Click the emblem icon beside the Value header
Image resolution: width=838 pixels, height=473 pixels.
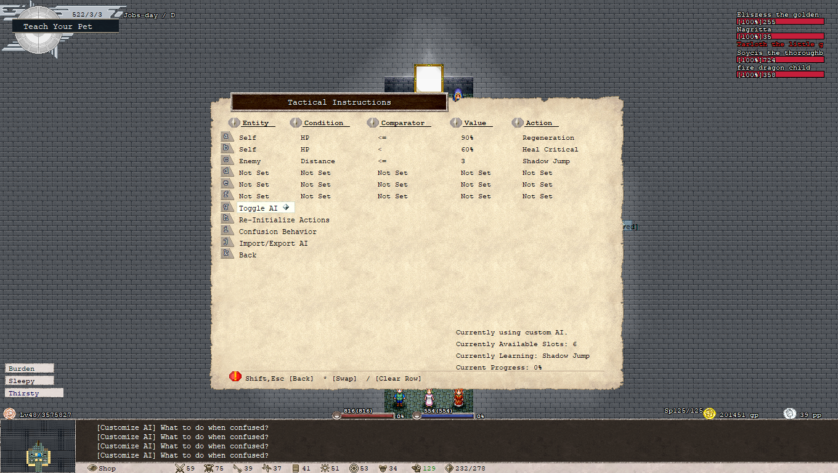pyautogui.click(x=455, y=123)
